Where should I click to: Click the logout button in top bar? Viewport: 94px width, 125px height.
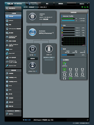tap(47, 4)
